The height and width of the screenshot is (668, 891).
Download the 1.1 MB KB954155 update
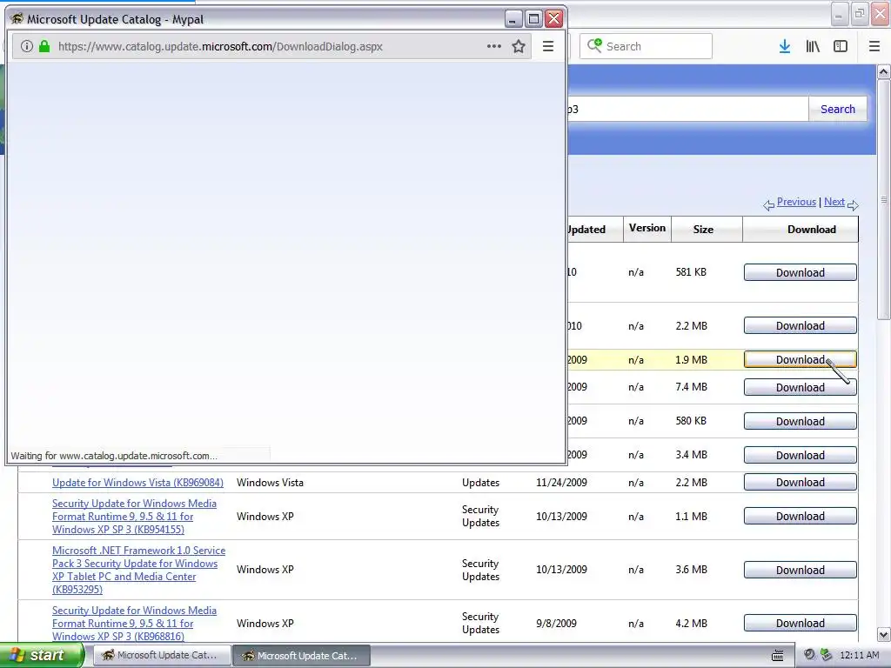[x=801, y=517]
